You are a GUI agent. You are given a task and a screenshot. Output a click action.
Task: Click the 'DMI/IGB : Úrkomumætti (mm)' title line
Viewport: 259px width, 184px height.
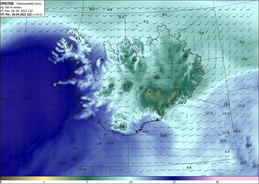[x=21, y=3]
